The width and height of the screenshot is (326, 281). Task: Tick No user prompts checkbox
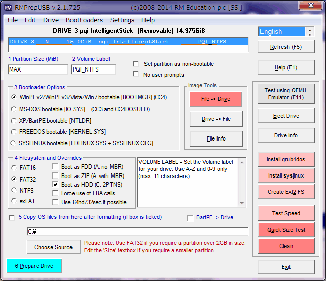point(136,74)
